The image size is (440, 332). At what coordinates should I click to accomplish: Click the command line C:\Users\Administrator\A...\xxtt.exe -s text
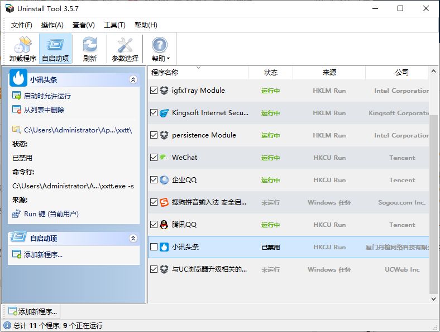(73, 186)
